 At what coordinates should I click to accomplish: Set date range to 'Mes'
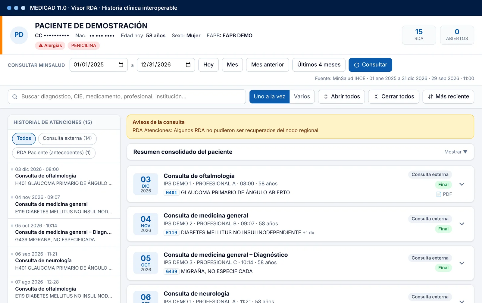point(232,65)
